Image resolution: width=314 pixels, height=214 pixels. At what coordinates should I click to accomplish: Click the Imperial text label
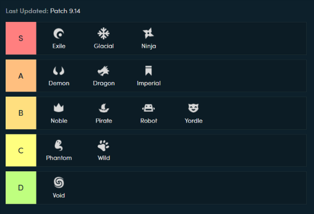[x=148, y=83]
